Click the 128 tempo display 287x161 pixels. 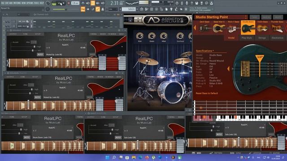click(75, 3)
